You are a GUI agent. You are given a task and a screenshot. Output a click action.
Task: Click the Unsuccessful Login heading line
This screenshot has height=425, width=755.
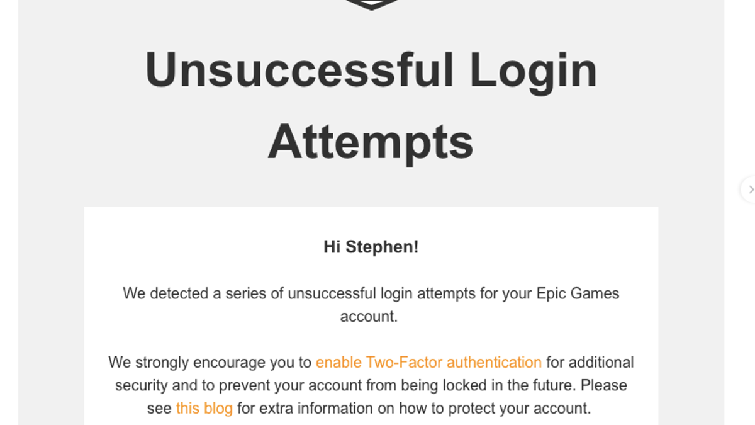coord(371,71)
